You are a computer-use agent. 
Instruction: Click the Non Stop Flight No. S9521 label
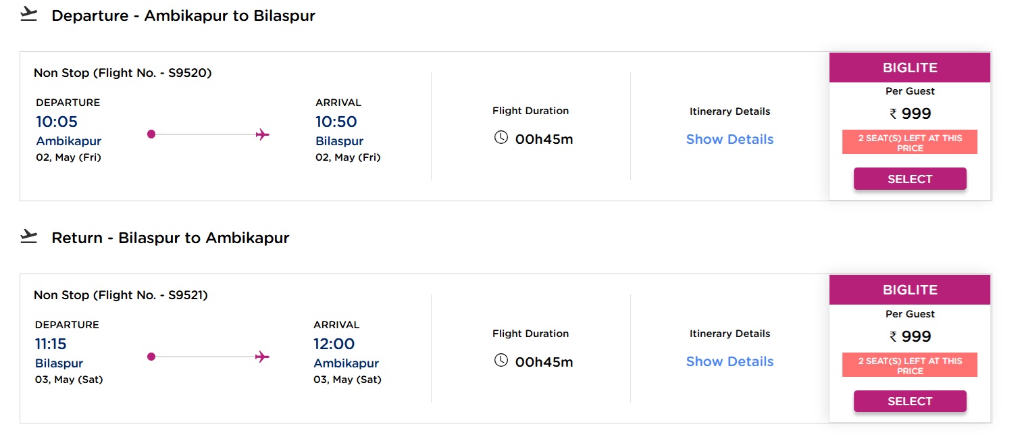coord(121,295)
